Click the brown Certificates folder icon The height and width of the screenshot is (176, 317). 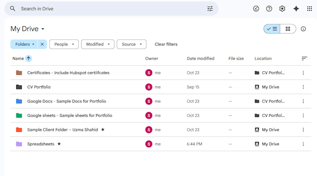point(19,73)
